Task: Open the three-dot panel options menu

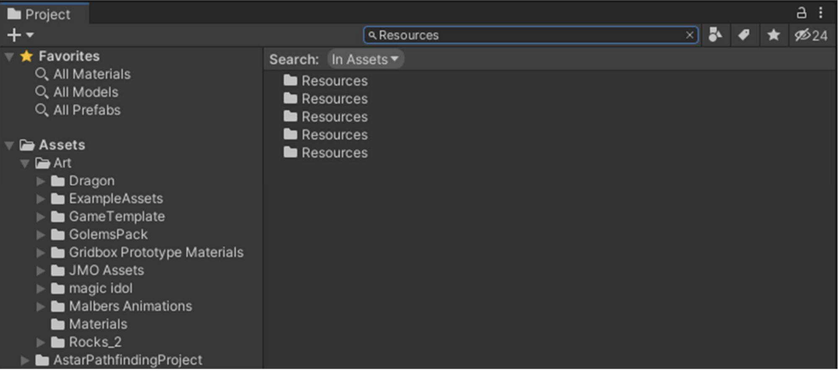Action: pos(821,13)
